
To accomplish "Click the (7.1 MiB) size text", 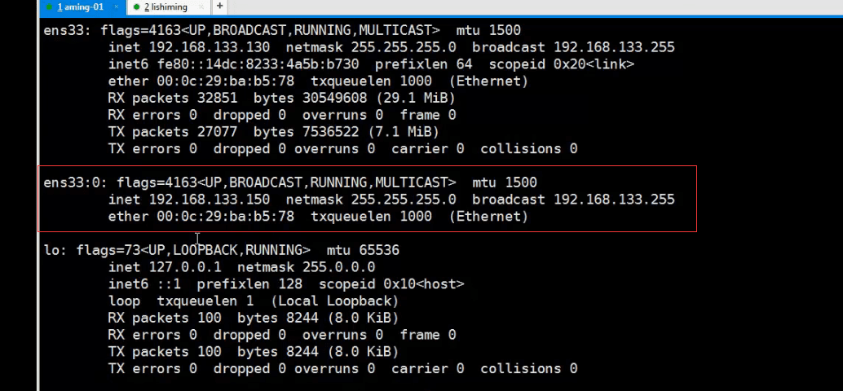I will point(404,132).
